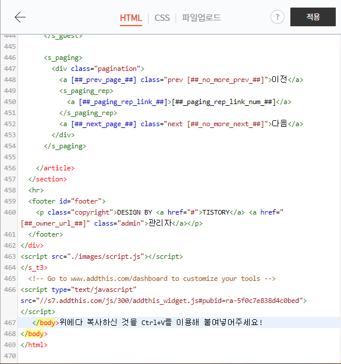Viewport: 341px width, 364px height.
Task: Click the </s_paging_rep> closing tag
Action: 88,113
